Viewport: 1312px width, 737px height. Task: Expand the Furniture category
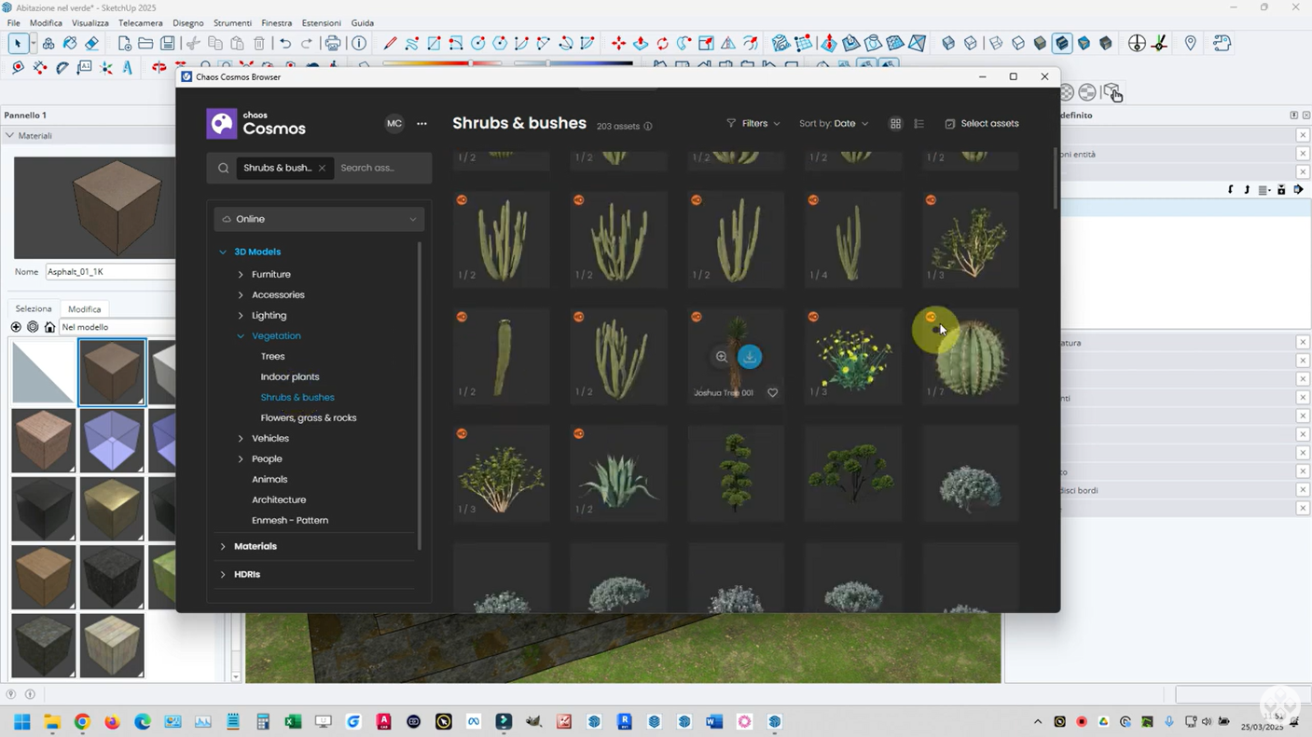[x=241, y=275]
